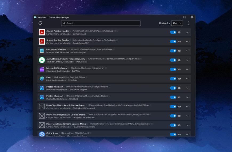
Task: Turn off the Adobe Acrobat EditCommand toggle
Action: point(173,32)
